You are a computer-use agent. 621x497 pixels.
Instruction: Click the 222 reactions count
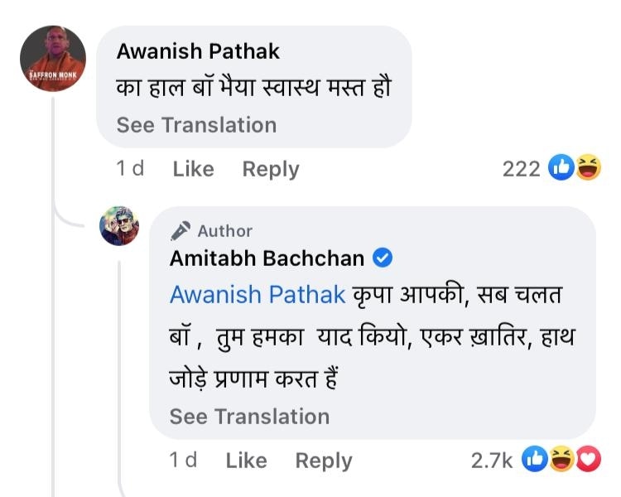521,169
